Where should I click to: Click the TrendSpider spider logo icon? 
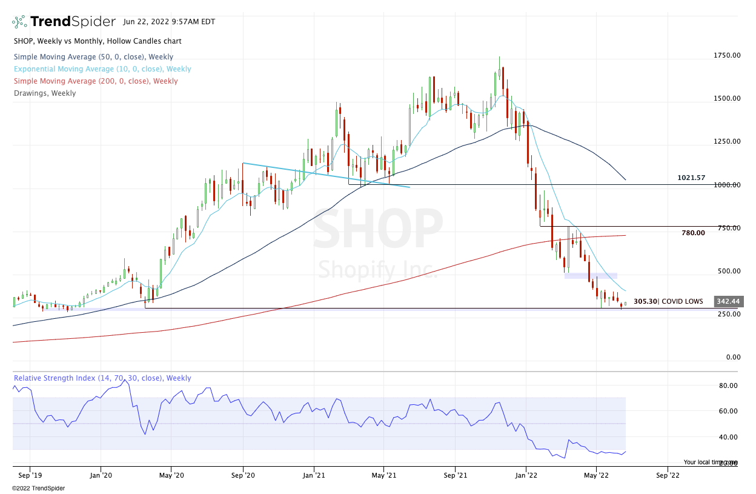pyautogui.click(x=19, y=22)
